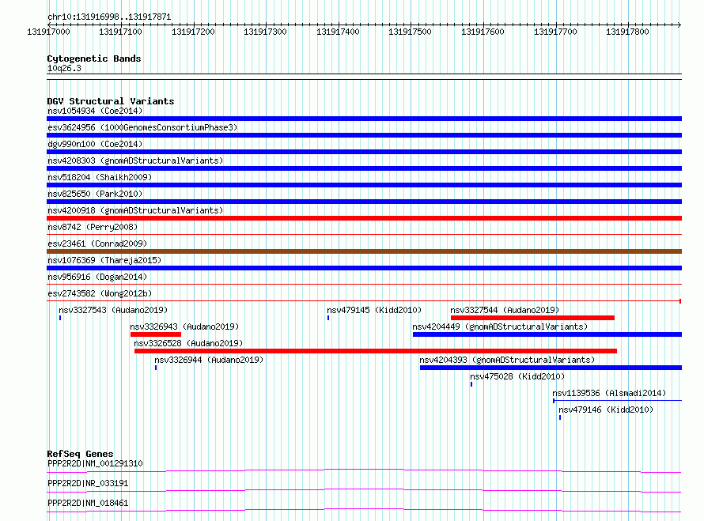The image size is (704, 521).
Task: Click nsv479146 (Kidd2010) label
Action: pyautogui.click(x=606, y=410)
